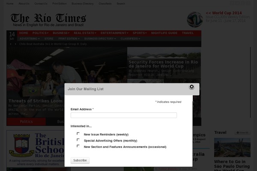Viewport: 257px width, 171px height.
Task: Expand PRINT EDITION submenu in dark bar
Action: (69, 39)
